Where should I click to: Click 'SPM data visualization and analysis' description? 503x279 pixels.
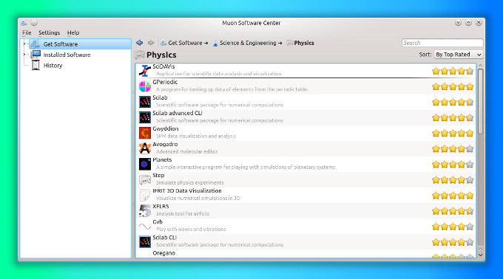196,136
